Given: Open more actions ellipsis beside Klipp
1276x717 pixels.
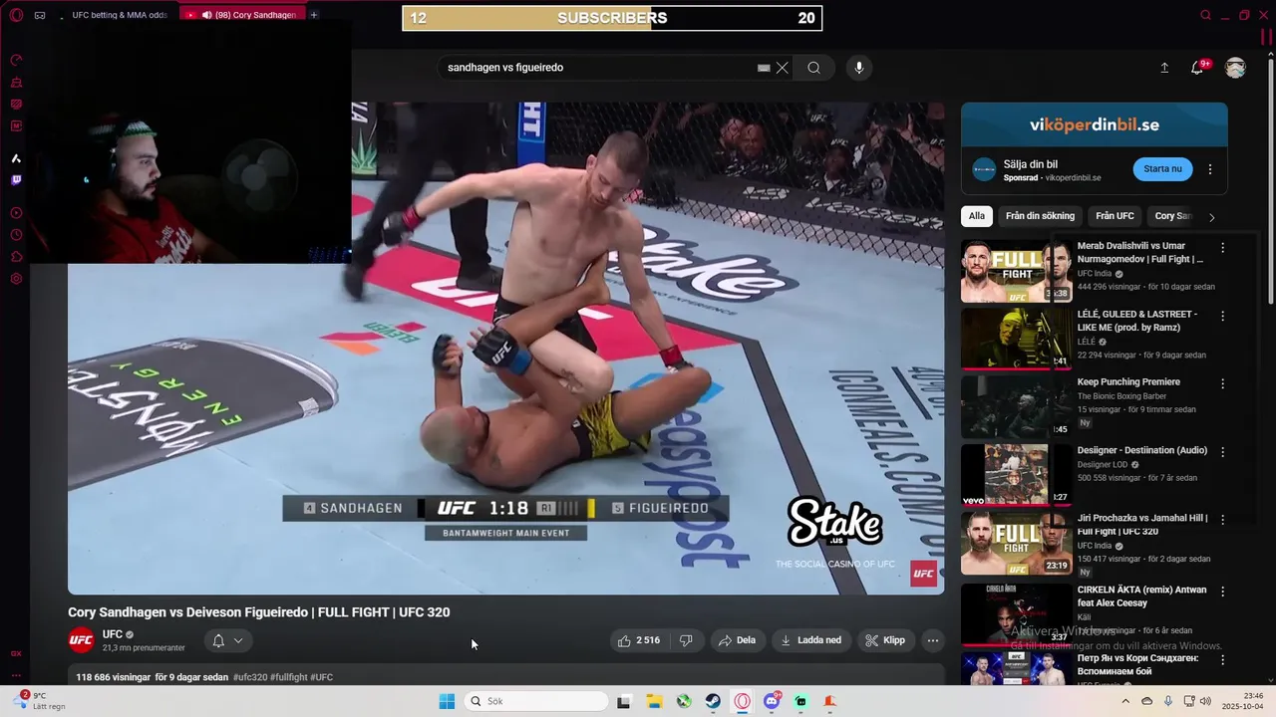Looking at the screenshot, I should tap(933, 640).
